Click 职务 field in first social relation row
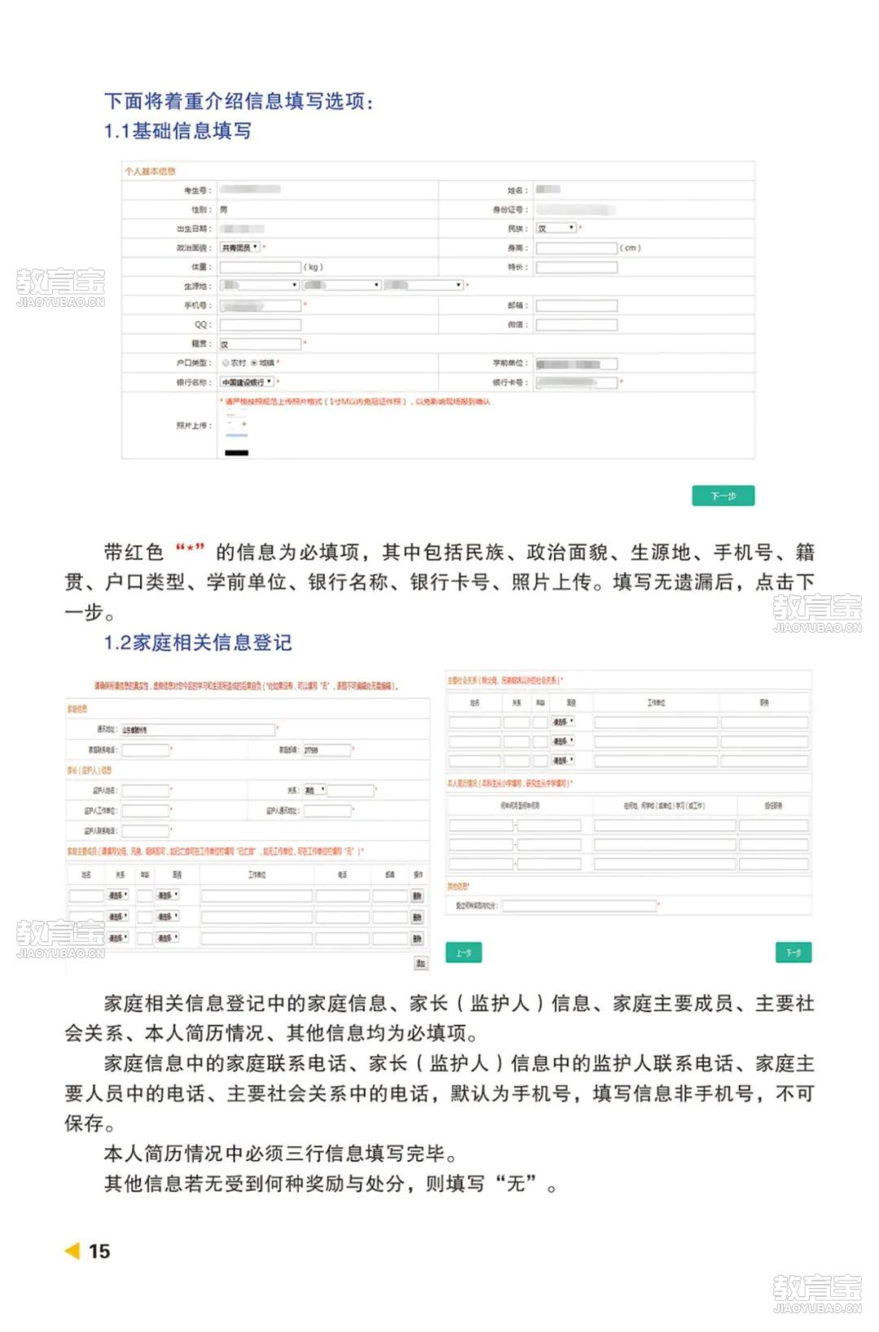Viewport: 879px width, 1332px height. pyautogui.click(x=764, y=722)
